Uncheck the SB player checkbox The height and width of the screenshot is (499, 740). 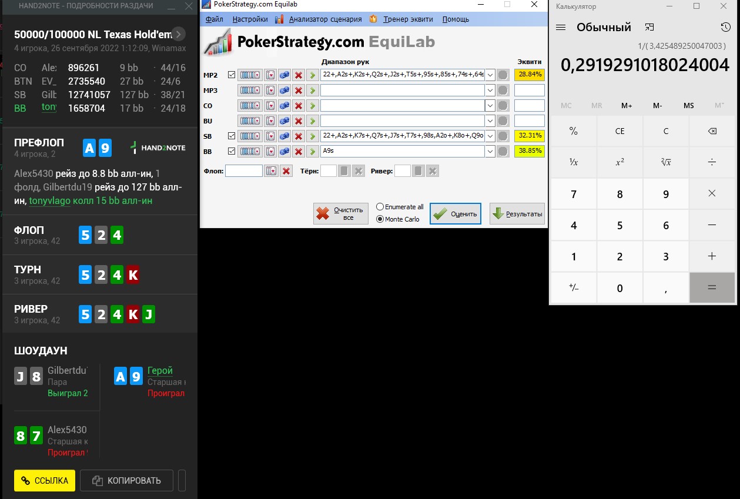231,136
